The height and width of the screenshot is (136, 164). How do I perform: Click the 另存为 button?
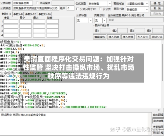[x=157, y=14]
